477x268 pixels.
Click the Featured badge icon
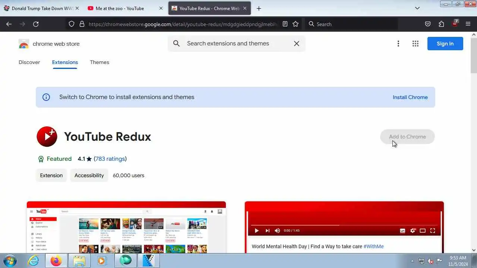point(41,159)
